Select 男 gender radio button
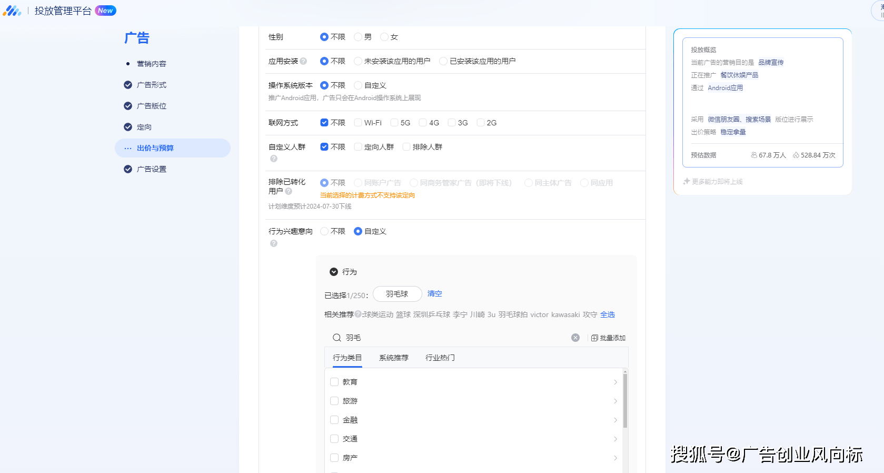Screen dimensions: 884x473 tap(358, 37)
